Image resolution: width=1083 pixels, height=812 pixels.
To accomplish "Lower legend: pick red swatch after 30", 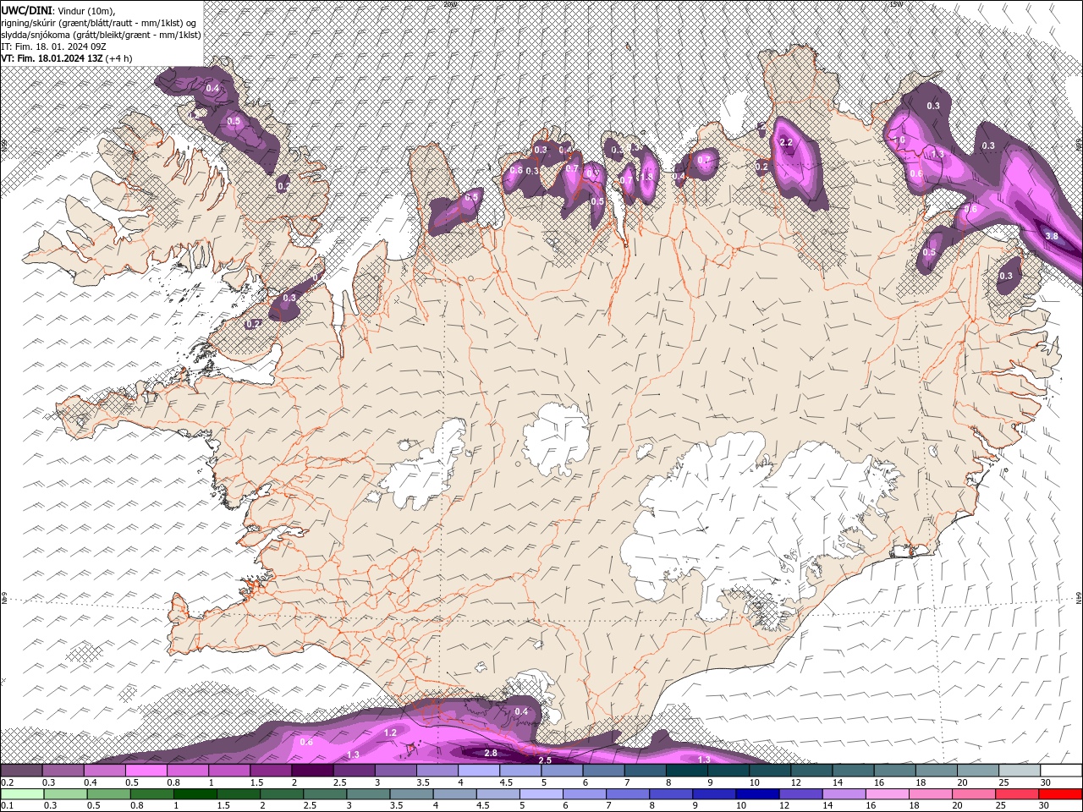I will 1058,794.
